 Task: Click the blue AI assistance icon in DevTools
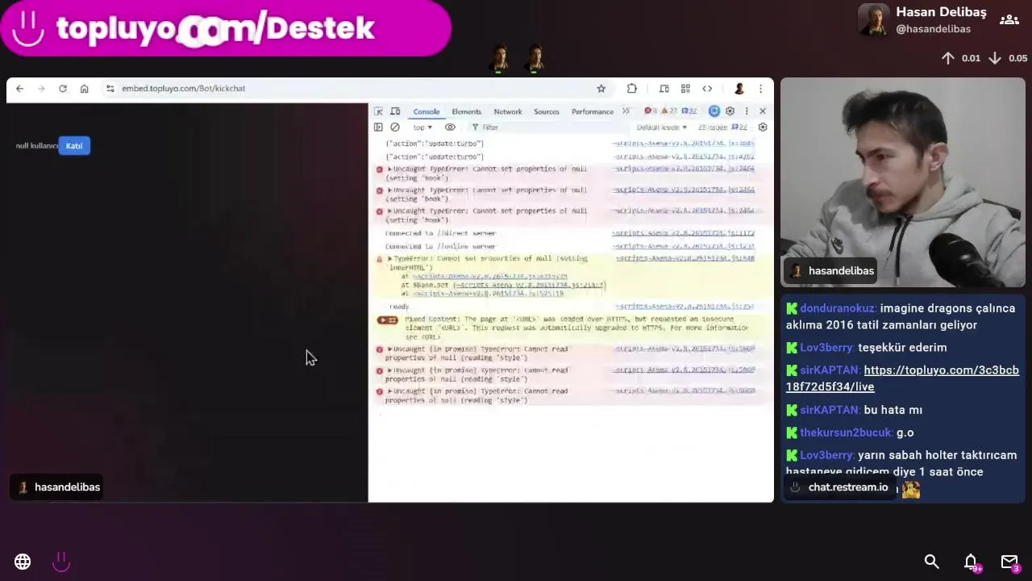pos(714,111)
